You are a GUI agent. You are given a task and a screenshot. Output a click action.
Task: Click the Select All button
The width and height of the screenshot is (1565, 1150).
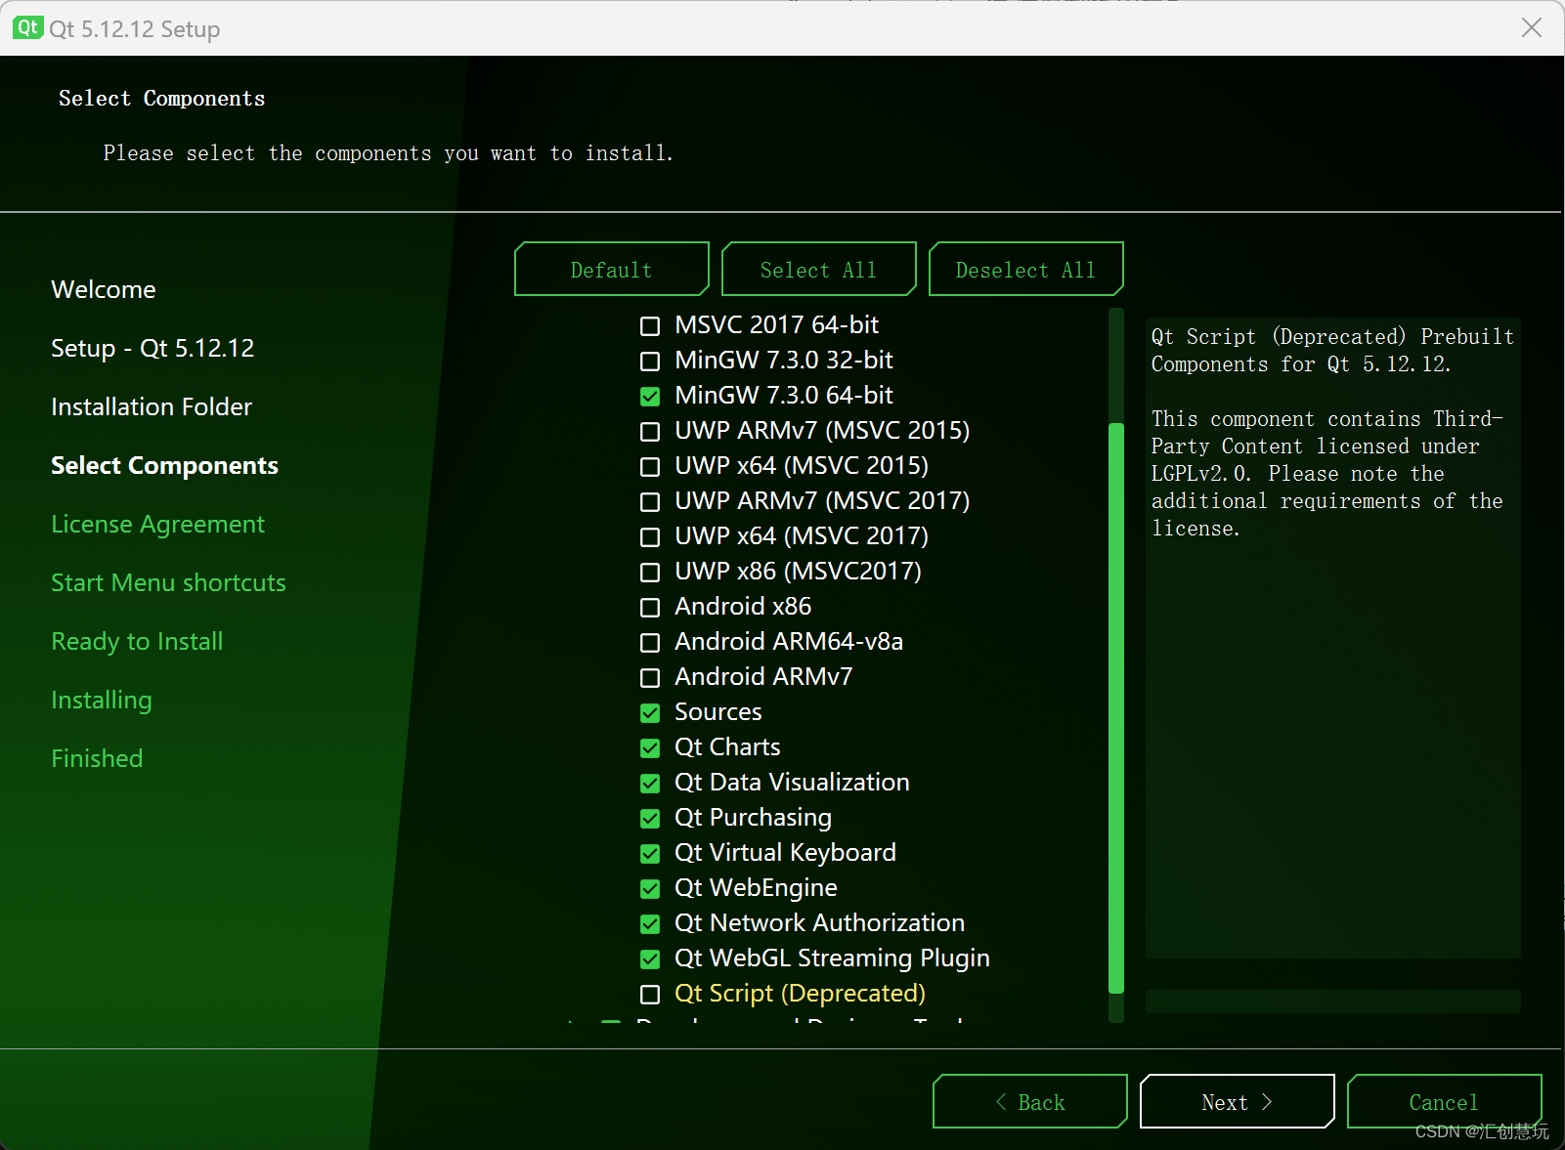pos(819,269)
